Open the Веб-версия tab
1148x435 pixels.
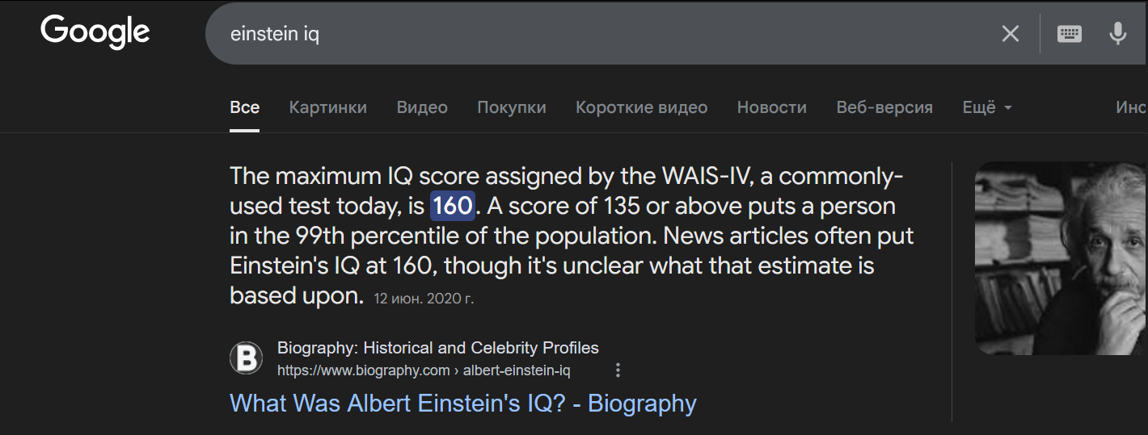(884, 107)
